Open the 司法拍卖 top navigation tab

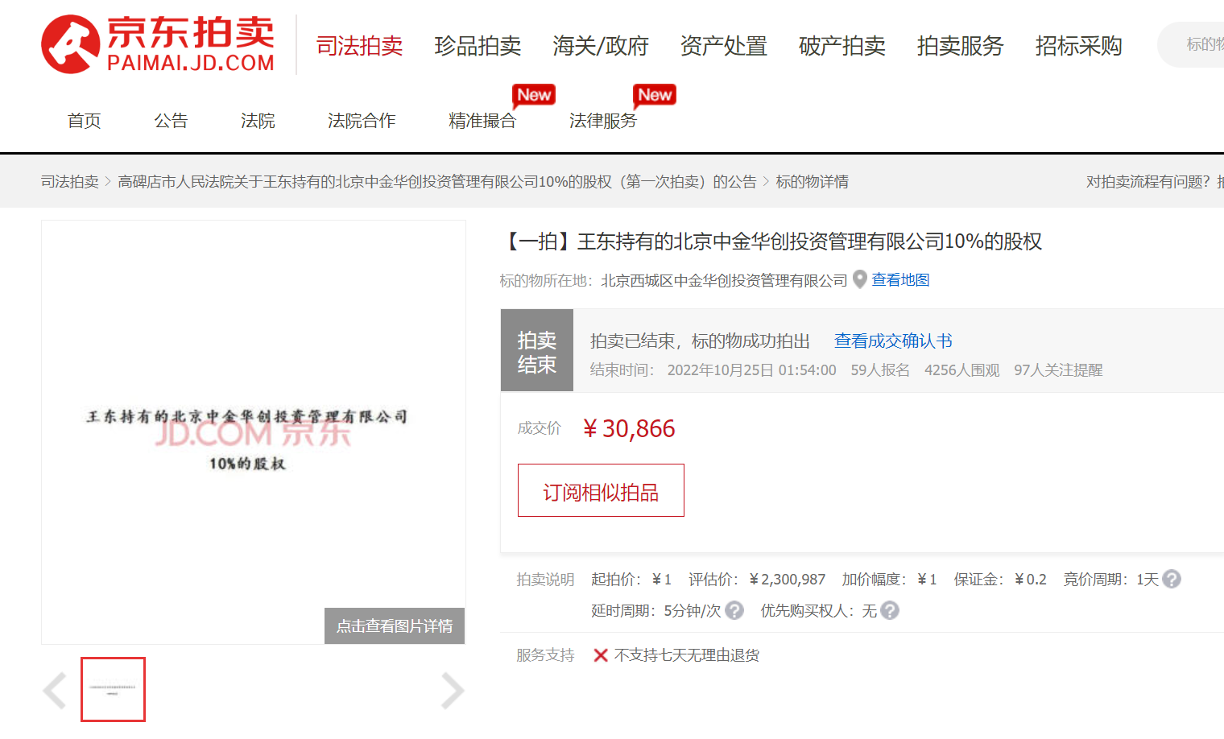359,46
